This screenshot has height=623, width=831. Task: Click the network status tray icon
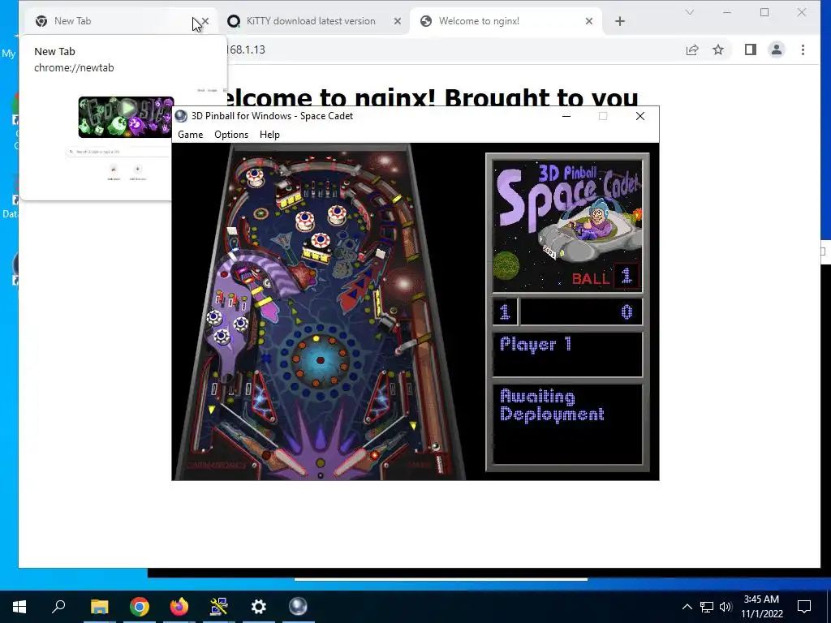pos(707,607)
